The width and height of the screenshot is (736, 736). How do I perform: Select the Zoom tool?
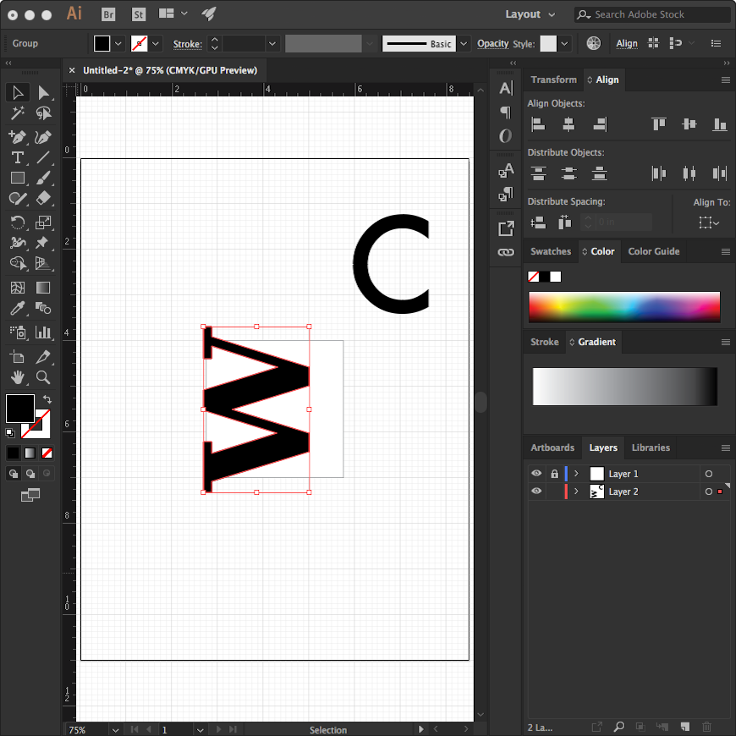[43, 377]
